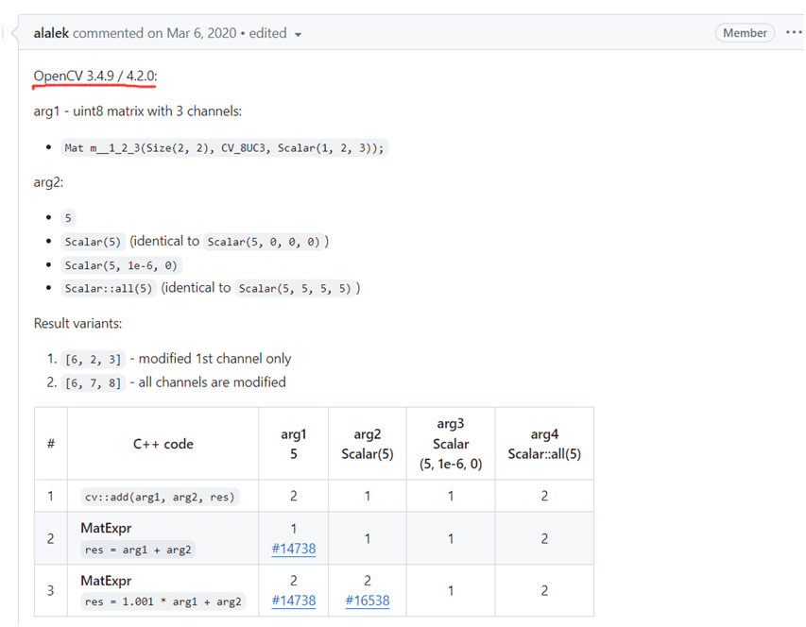The height and width of the screenshot is (627, 806).
Task: Select the underlined OpenCV 3.4.9 / 4.2.0 heading
Action: (x=94, y=76)
